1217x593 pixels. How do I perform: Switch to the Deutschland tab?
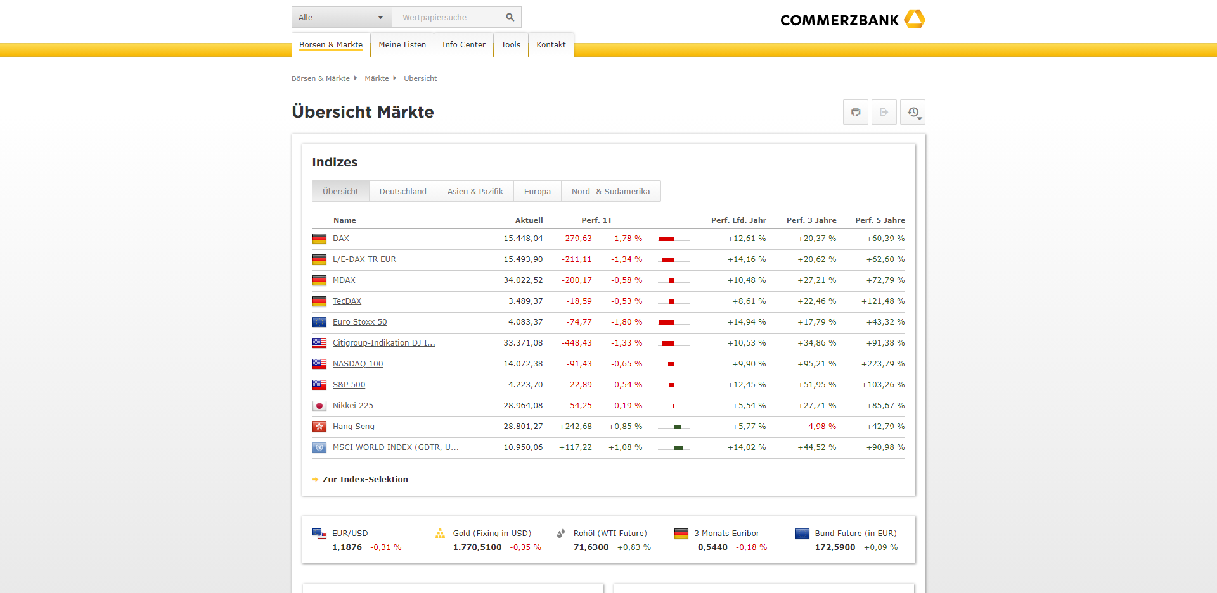pos(402,191)
